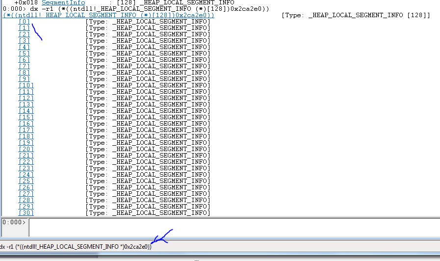This screenshot has height=261, width=440.
Task: Click array index [7] link
Action: [x=24, y=66]
